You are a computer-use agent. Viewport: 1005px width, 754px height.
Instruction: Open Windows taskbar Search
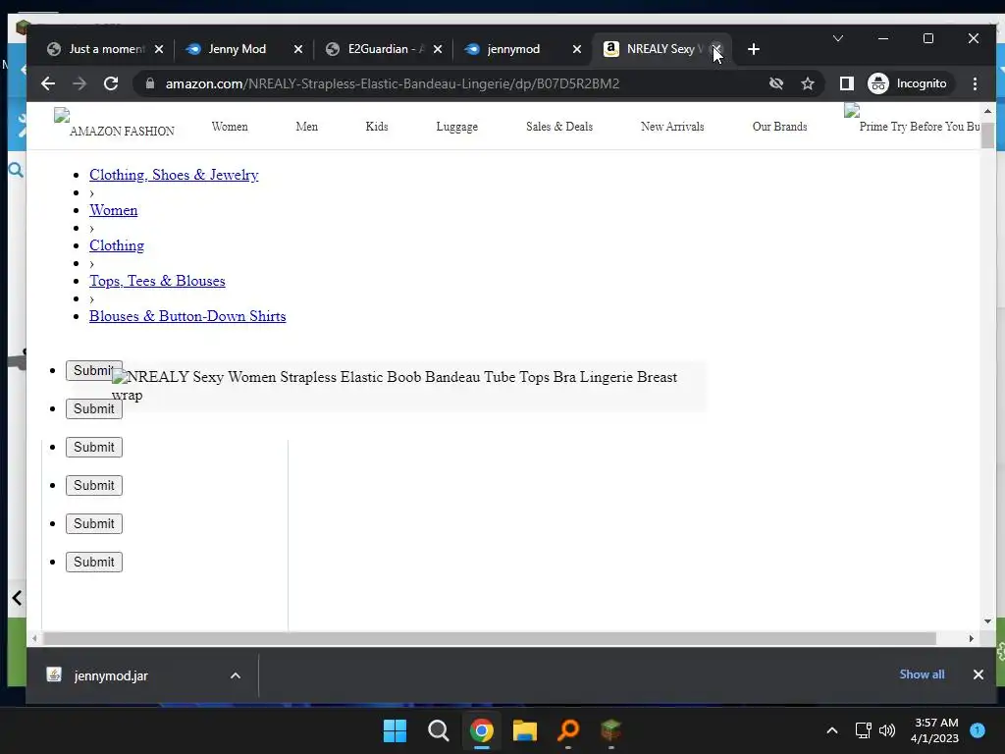(x=439, y=730)
